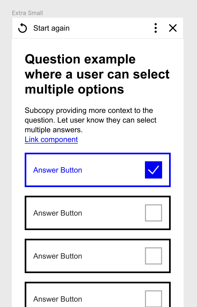Click the white checkmark icon in the blue box
Screen dimensions: 197x307
click(x=154, y=170)
